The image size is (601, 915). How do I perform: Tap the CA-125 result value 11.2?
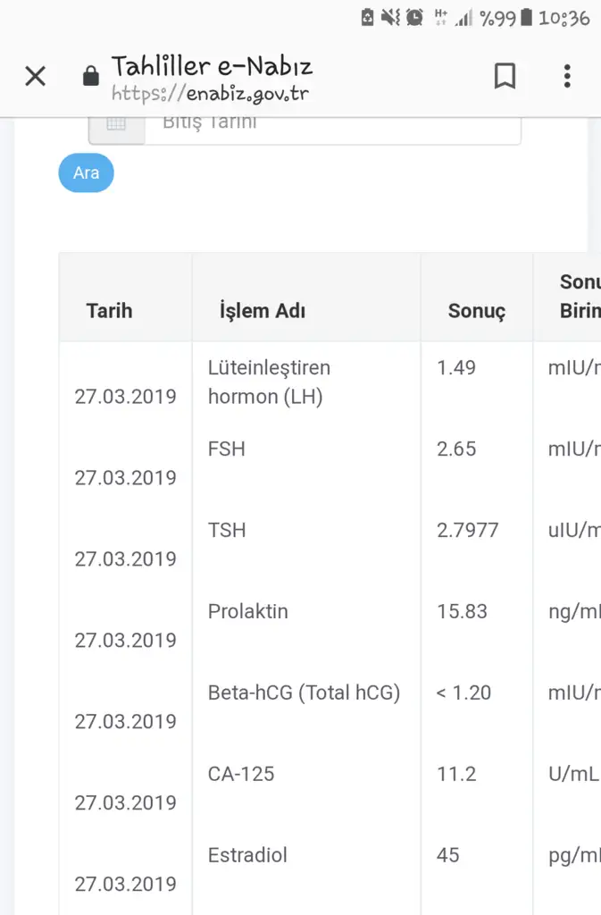coord(456,775)
